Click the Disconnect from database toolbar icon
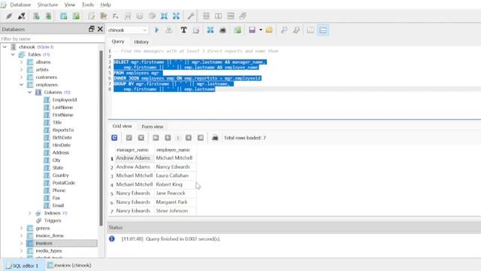481x271 pixels. coord(22,16)
